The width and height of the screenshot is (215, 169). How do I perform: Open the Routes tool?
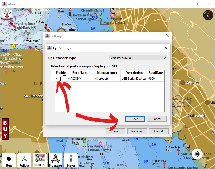[40, 160]
